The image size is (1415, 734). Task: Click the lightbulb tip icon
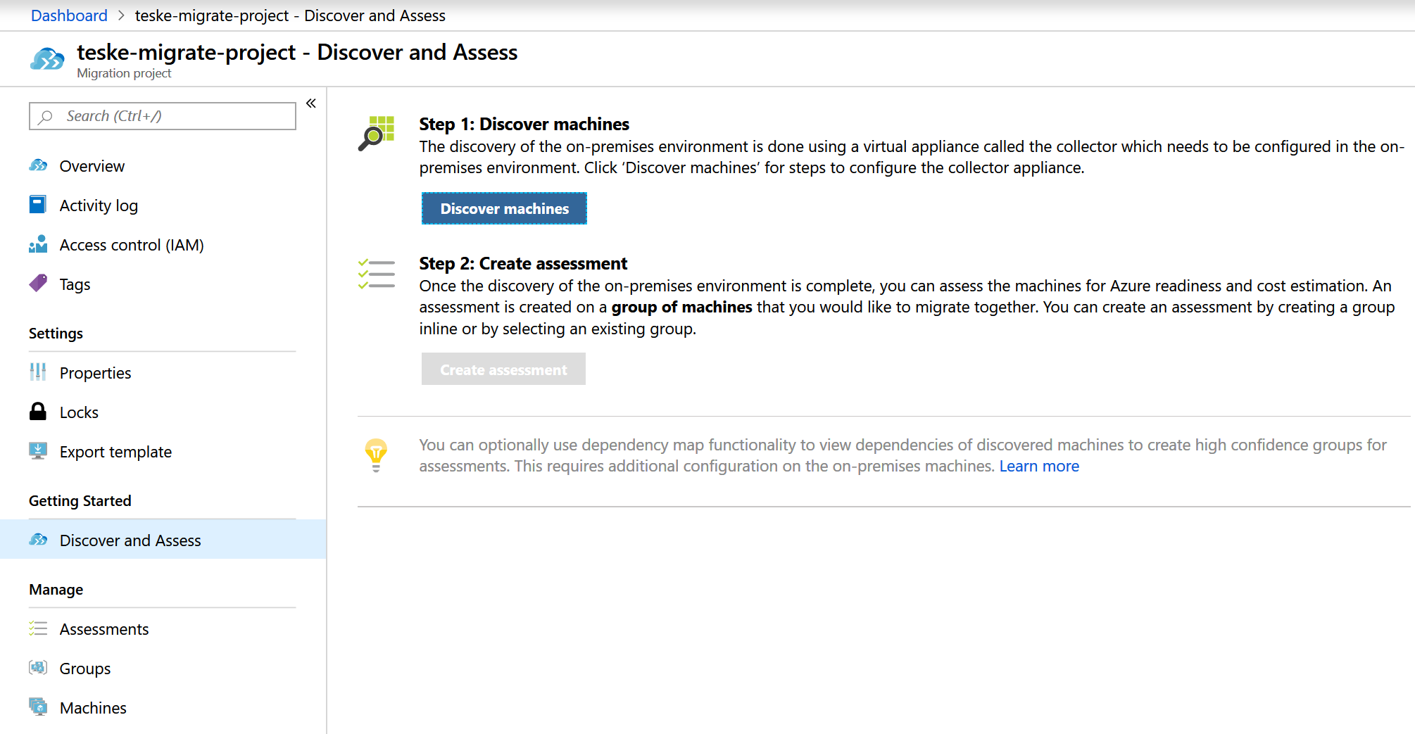(376, 455)
